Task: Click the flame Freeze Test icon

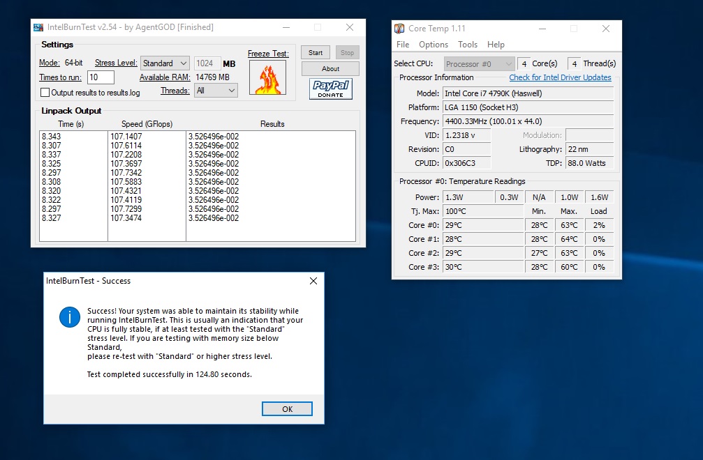Action: pyautogui.click(x=267, y=77)
